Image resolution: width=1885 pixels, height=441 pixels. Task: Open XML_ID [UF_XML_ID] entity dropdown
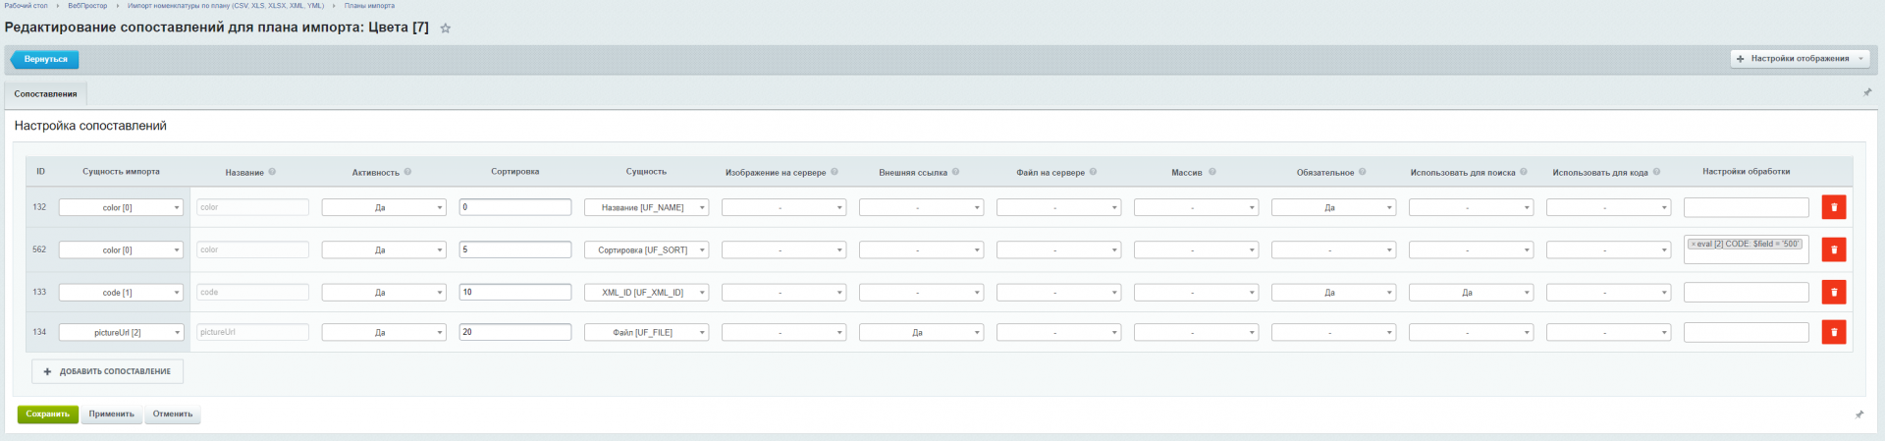(646, 292)
